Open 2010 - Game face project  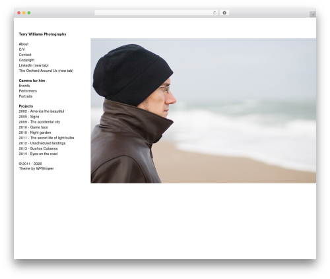pyautogui.click(x=33, y=127)
